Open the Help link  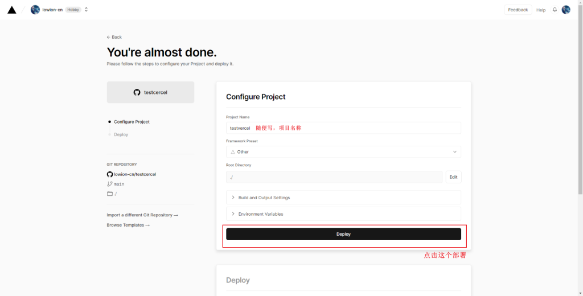click(x=541, y=10)
